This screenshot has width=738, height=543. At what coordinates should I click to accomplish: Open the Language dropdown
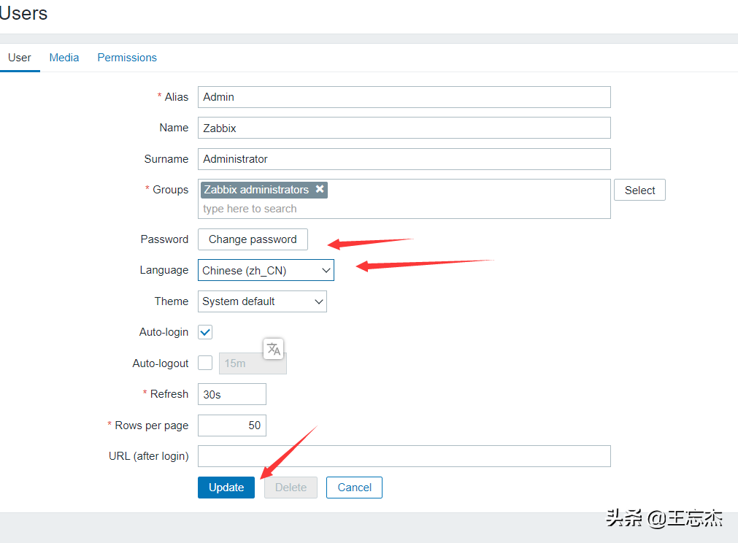[266, 271]
